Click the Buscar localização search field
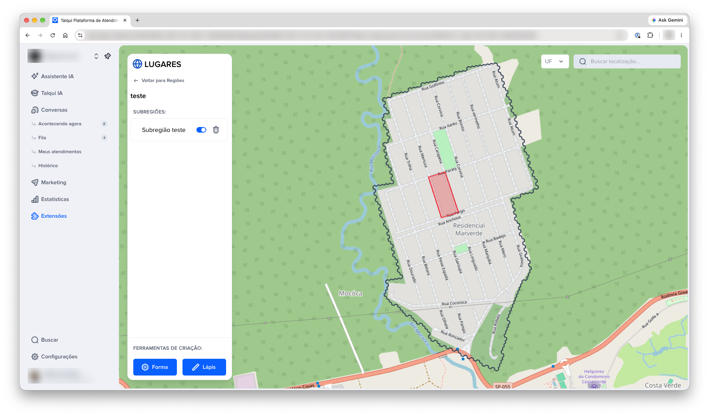The image size is (709, 416). click(x=627, y=61)
